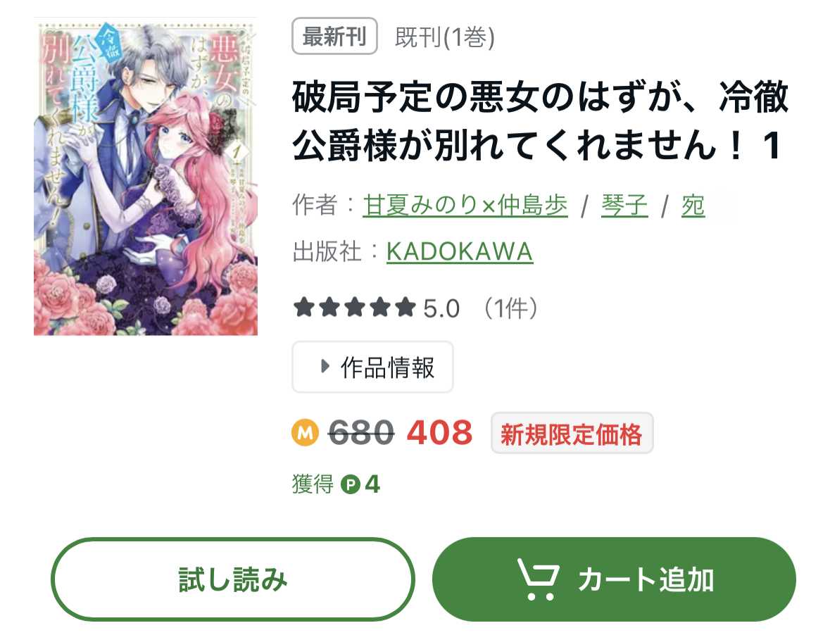
Task: Select the 最新刊 tab
Action: (x=334, y=36)
